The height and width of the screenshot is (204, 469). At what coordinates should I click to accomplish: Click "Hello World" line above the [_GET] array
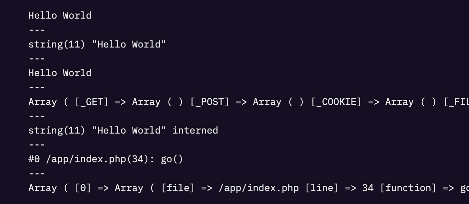(x=60, y=73)
